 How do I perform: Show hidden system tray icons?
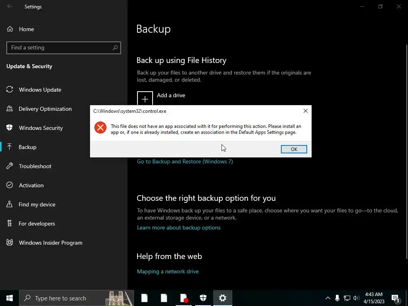tap(328, 298)
